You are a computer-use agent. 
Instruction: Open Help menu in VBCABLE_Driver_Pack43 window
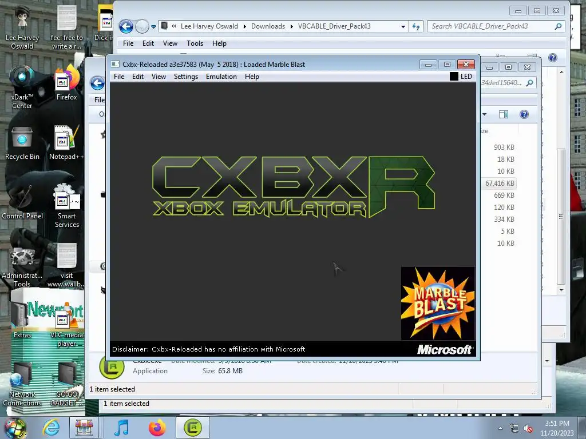(x=219, y=43)
